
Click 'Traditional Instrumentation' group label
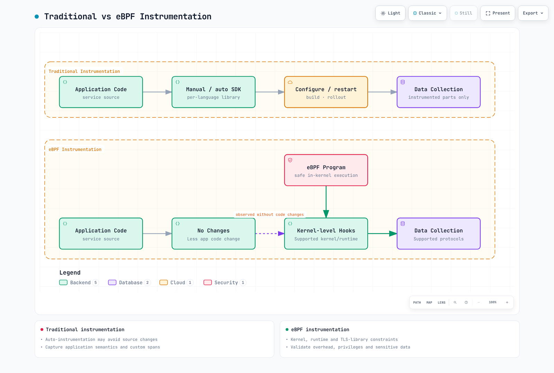click(x=84, y=71)
